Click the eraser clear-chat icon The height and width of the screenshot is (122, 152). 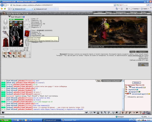(x=91, y=113)
